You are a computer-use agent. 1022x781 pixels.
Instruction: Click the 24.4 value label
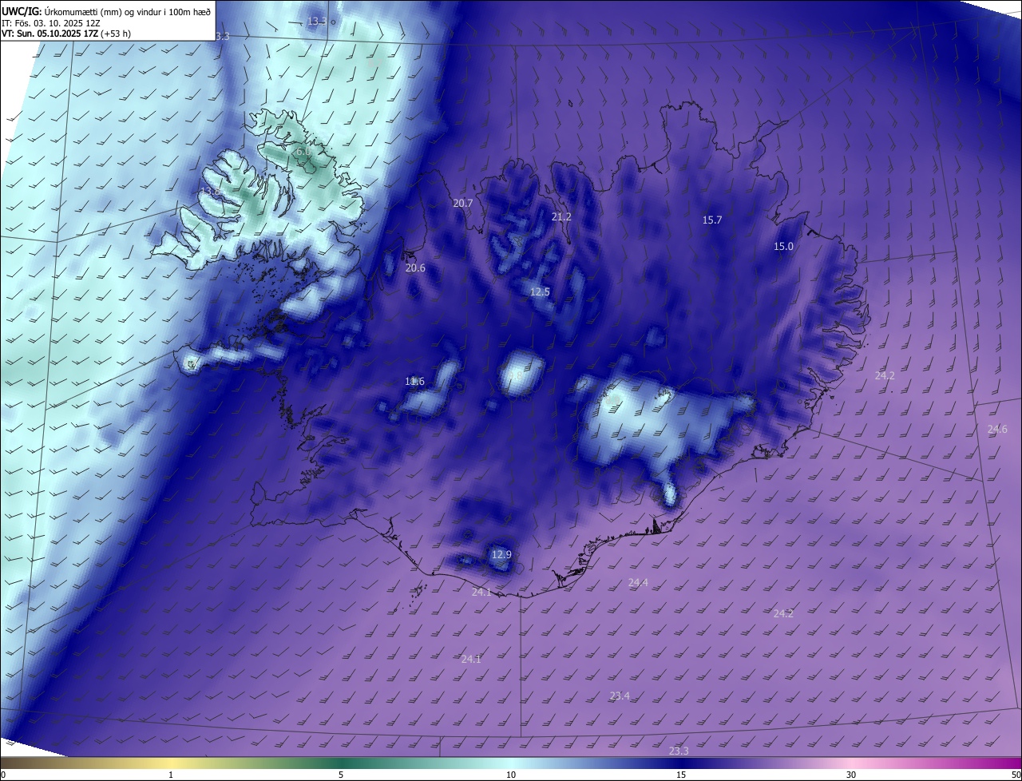[x=638, y=583]
